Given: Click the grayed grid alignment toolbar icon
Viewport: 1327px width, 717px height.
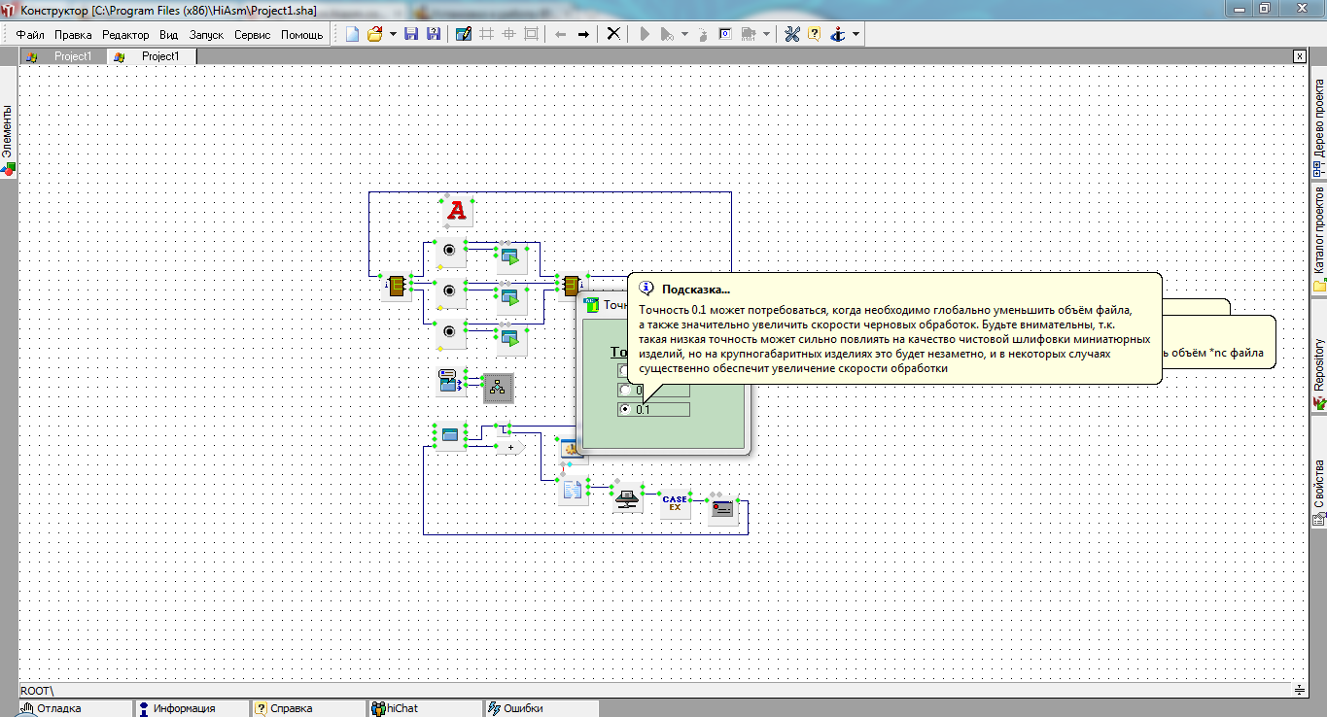Looking at the screenshot, I should (486, 34).
